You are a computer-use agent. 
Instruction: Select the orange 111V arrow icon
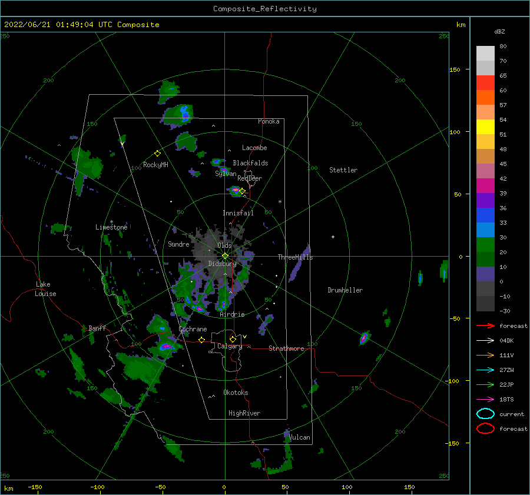click(485, 355)
